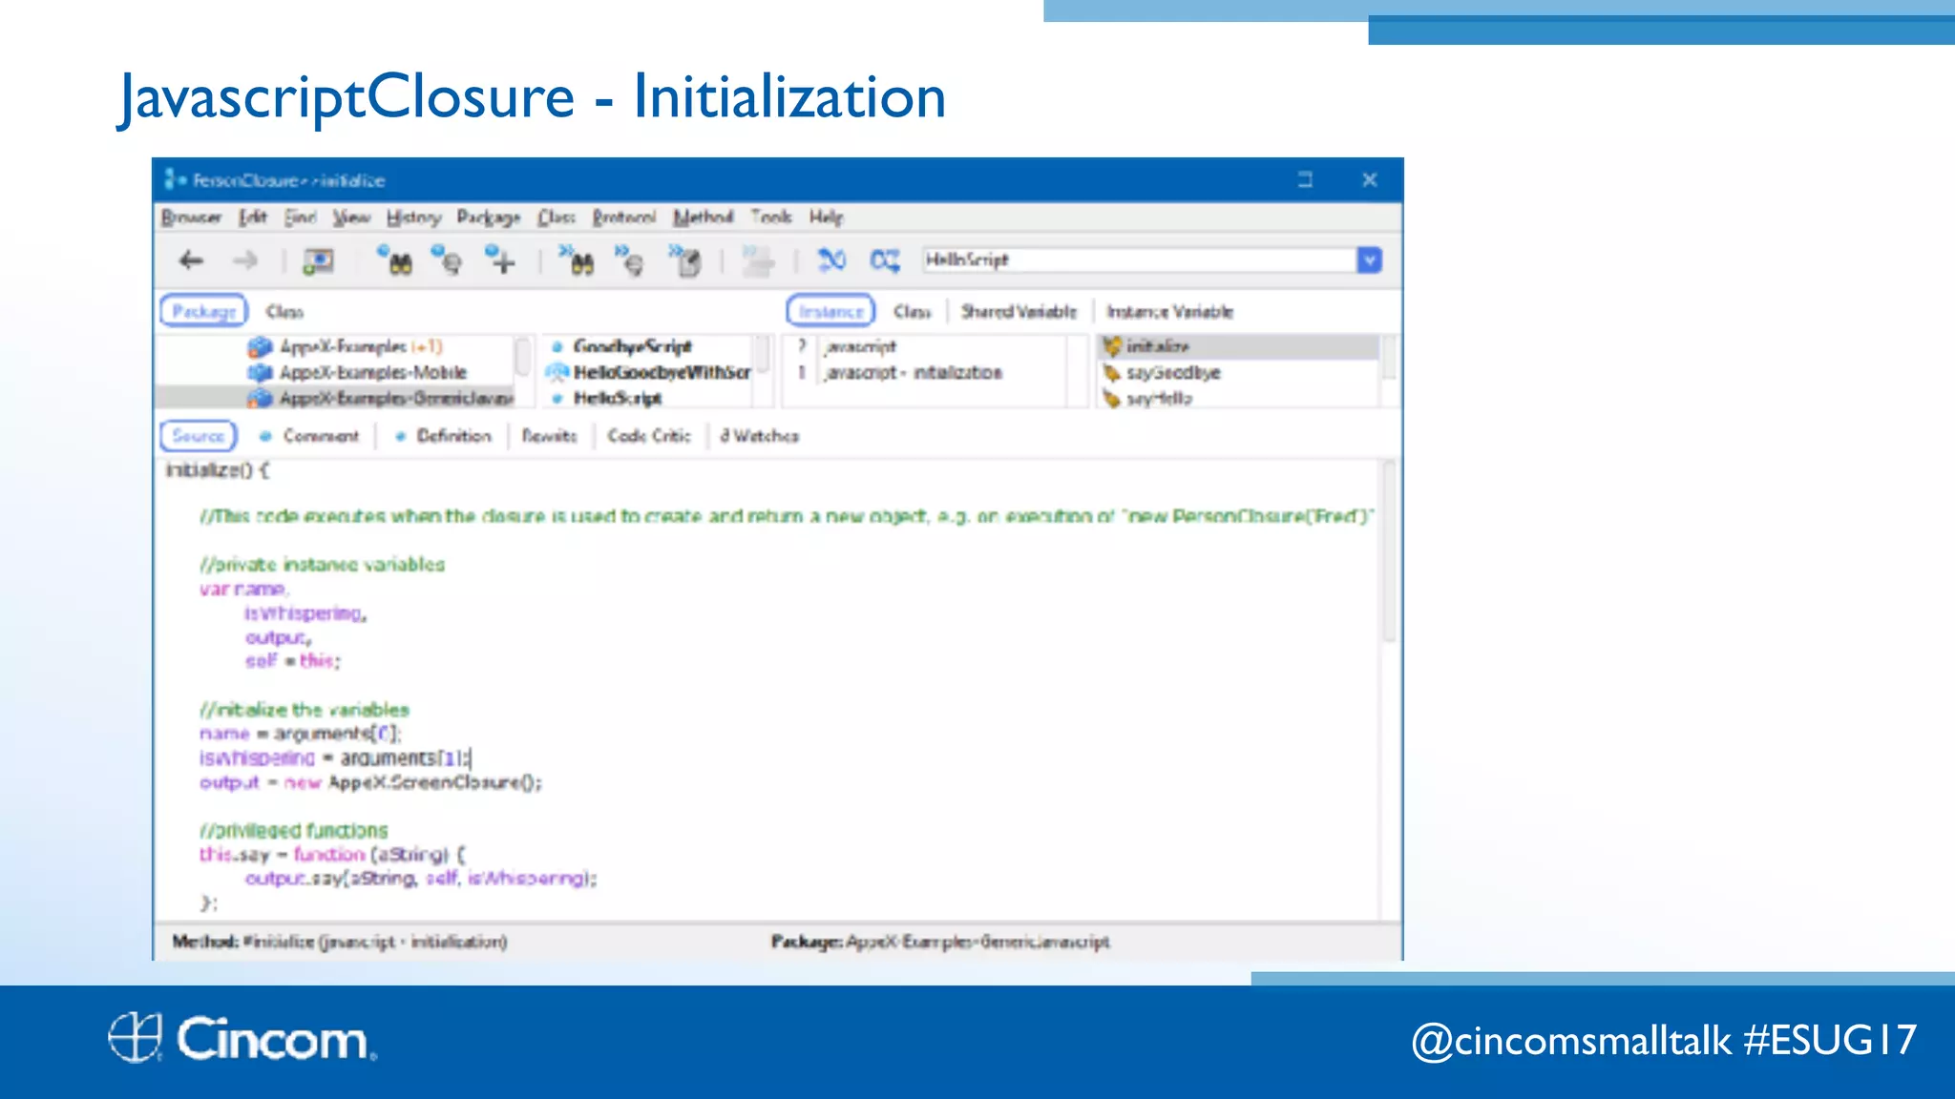
Task: Switch to the Definition tab
Action: [443, 436]
